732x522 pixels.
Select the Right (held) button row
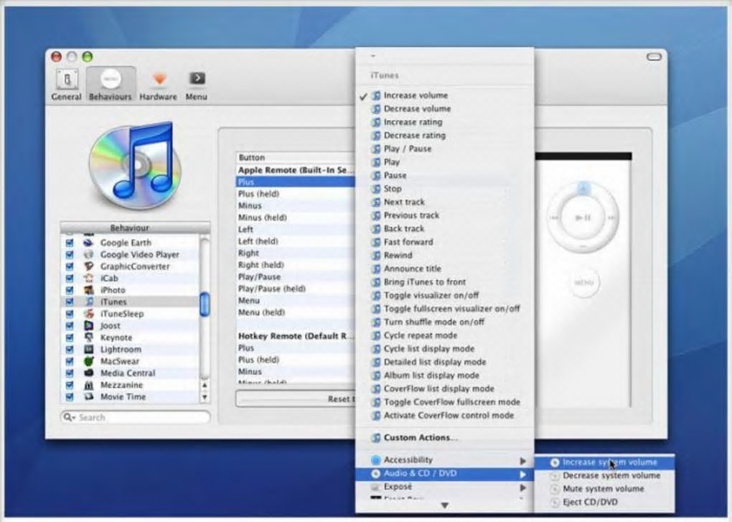click(x=296, y=265)
